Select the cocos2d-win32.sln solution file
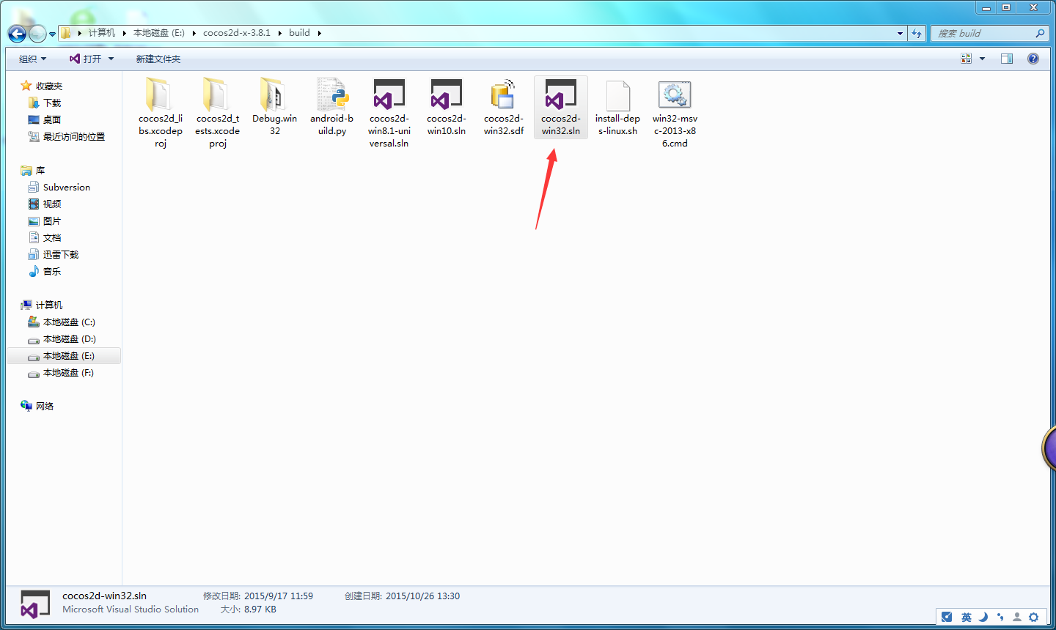1056x630 pixels. 561,108
